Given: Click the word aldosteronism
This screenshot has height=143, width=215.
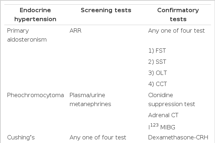Looking at the screenshot, I should click(x=27, y=40).
